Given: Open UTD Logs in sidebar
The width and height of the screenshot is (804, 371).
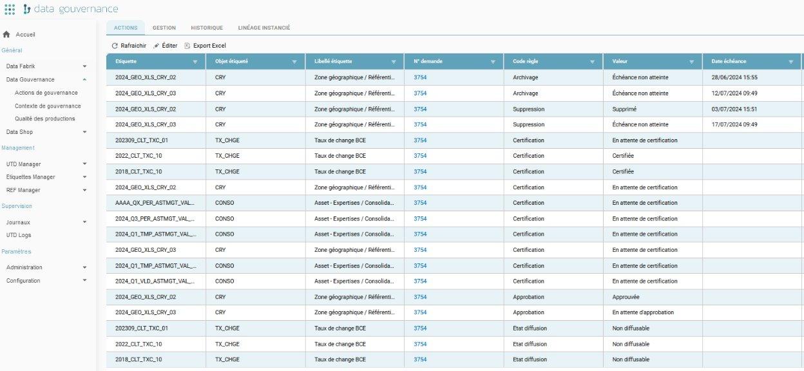Looking at the screenshot, I should click(19, 235).
